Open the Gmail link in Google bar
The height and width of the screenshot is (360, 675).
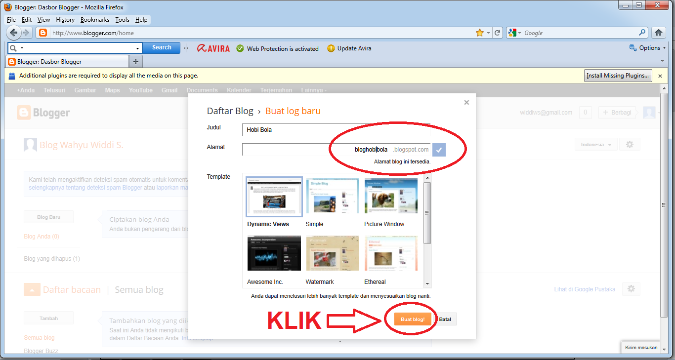coord(169,90)
